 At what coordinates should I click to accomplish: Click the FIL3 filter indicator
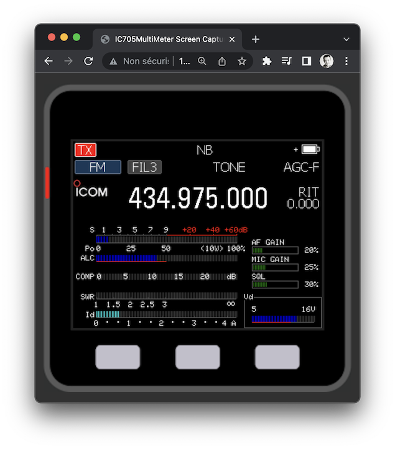click(x=144, y=167)
